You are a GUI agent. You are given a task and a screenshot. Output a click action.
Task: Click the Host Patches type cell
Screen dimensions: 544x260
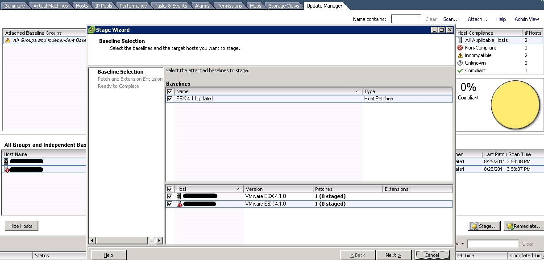coord(378,99)
